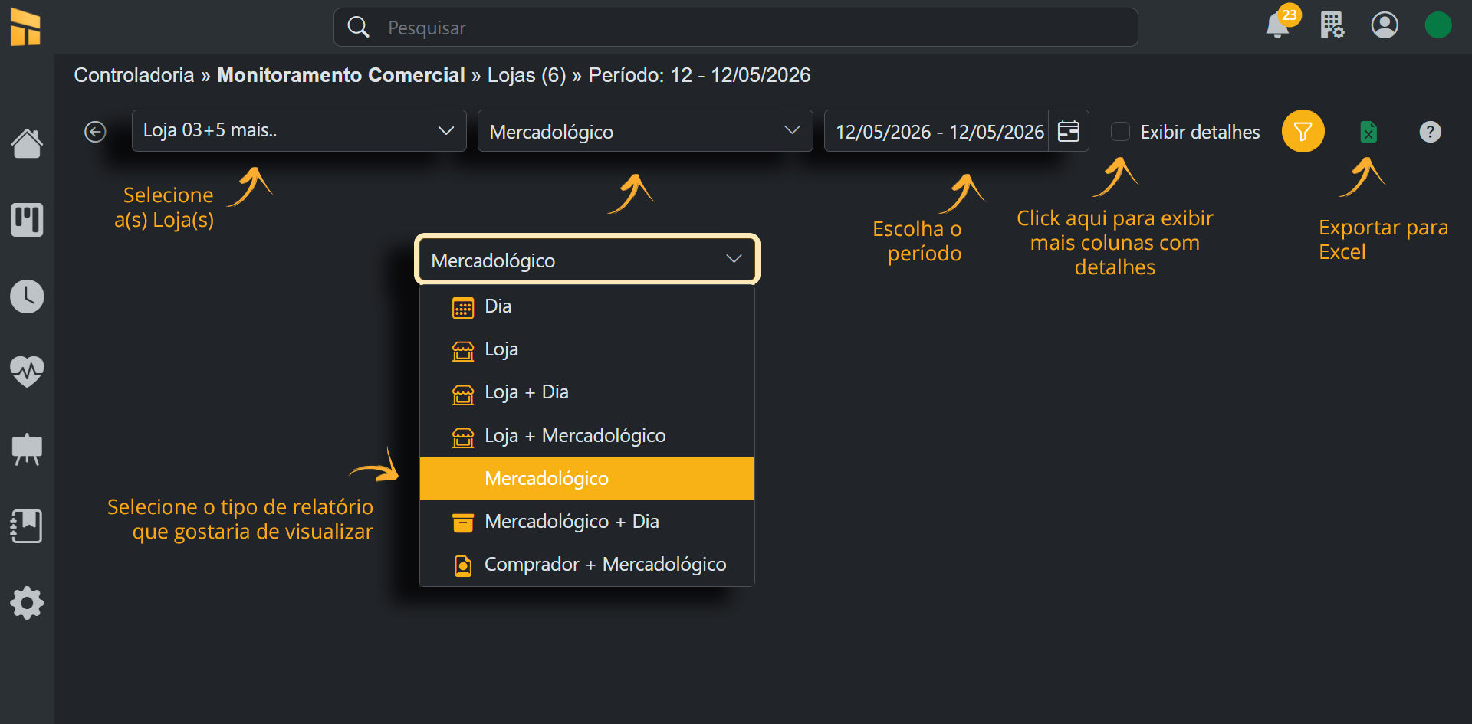1472x724 pixels.
Task: Open the calendar date picker icon
Action: coord(1069,131)
